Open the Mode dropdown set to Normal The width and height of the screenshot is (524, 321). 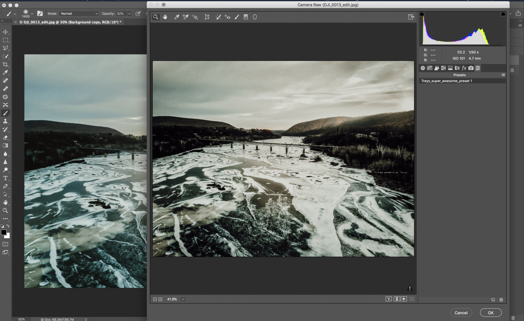pyautogui.click(x=79, y=13)
